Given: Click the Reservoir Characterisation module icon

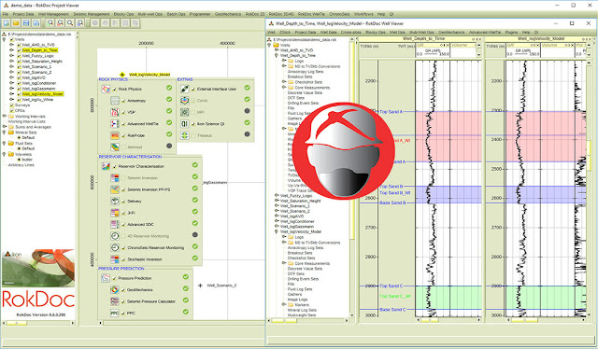Looking at the screenshot, I should pyautogui.click(x=106, y=166).
